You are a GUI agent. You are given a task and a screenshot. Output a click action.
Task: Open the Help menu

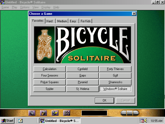point(56,7)
